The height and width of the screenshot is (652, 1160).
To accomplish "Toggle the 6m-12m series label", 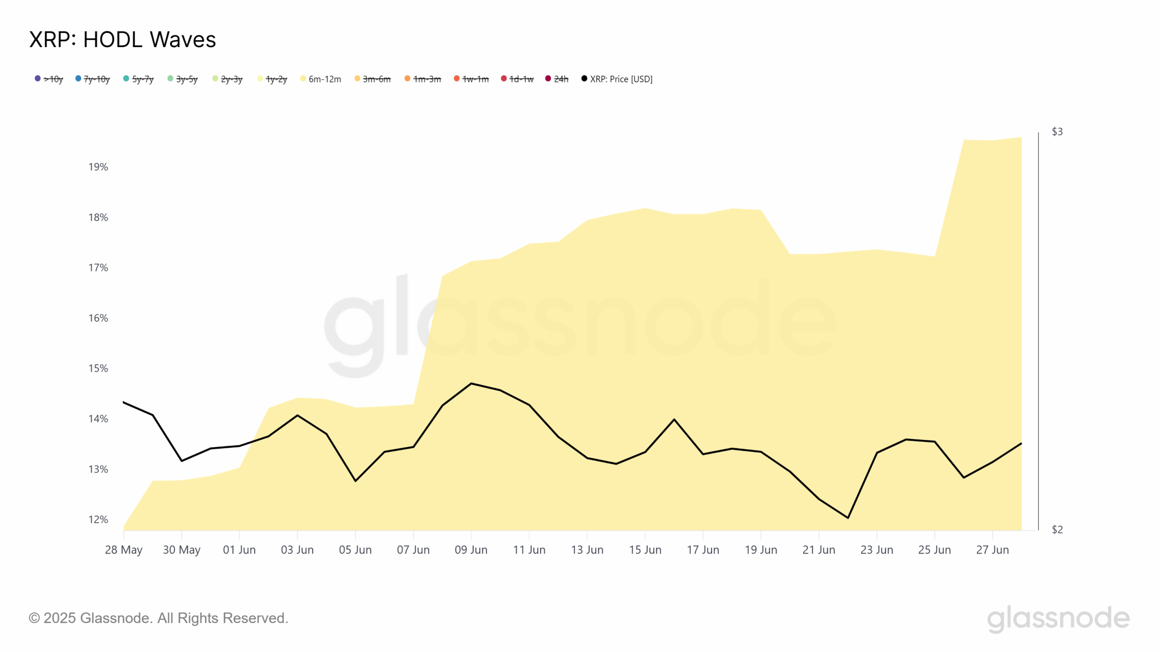I will tap(324, 79).
